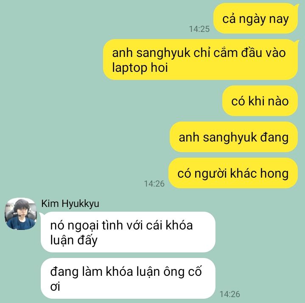Image resolution: width=305 pixels, height=303 pixels.
Task: Tap the "nó ngoại tình với cái khóa luận đấy" reply
Action: tap(128, 232)
